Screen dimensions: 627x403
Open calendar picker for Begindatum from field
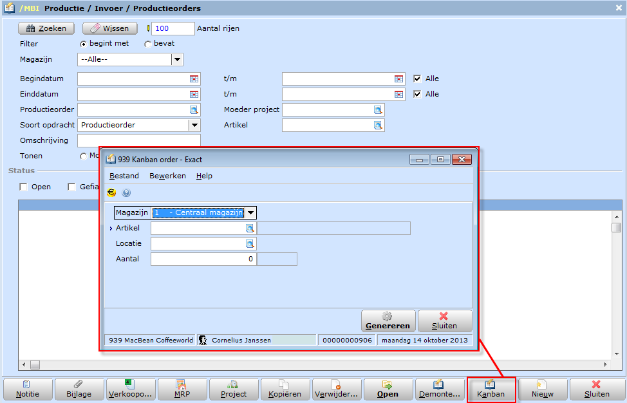(x=194, y=79)
